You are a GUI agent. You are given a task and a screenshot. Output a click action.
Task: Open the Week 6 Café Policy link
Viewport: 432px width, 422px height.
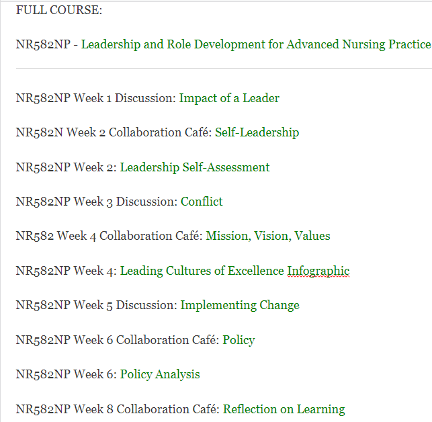pos(239,340)
